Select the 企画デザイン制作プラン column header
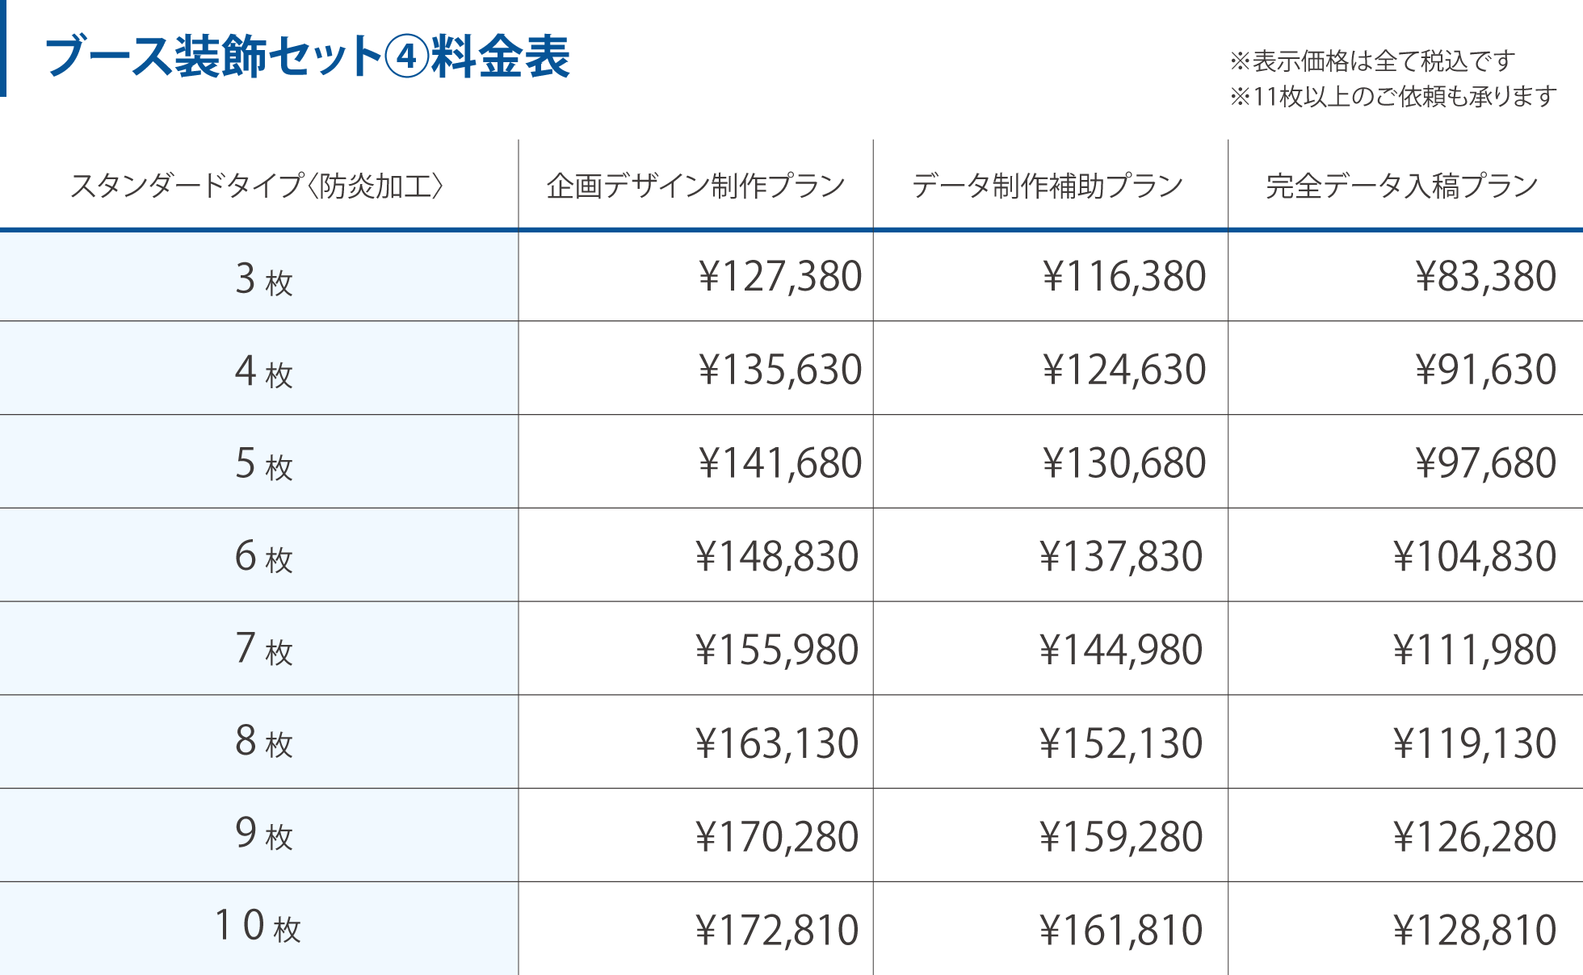Viewport: 1583px width, 975px height. 695,186
